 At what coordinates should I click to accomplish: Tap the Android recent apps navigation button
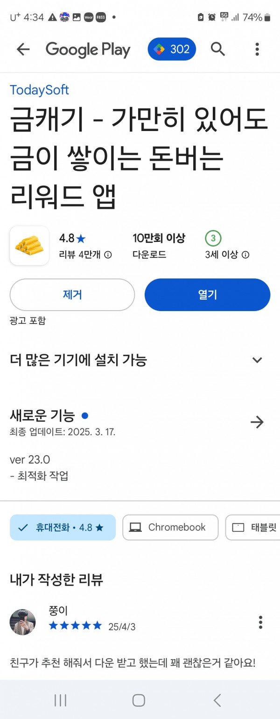[x=60, y=700]
